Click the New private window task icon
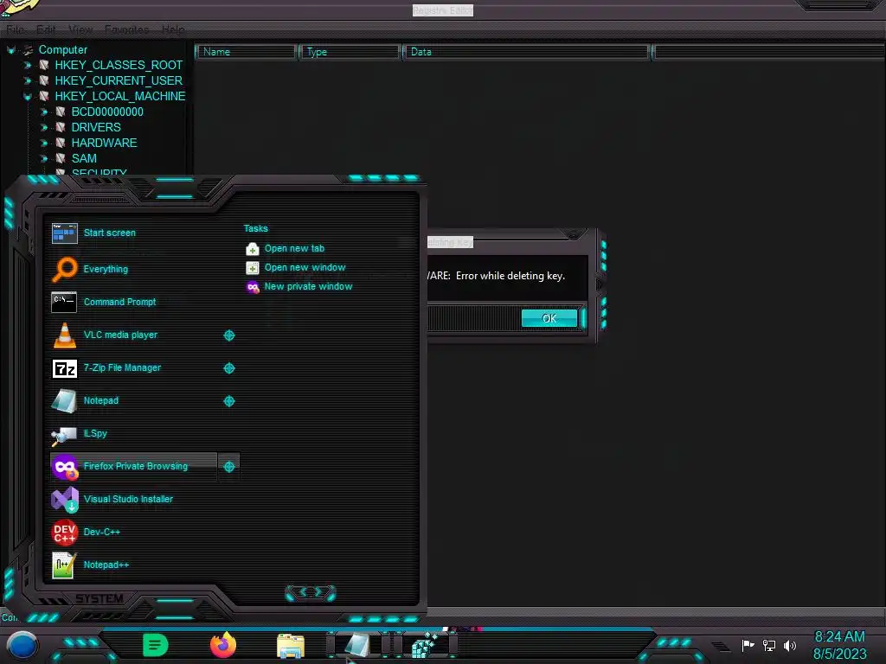The width and height of the screenshot is (886, 664). point(253,287)
